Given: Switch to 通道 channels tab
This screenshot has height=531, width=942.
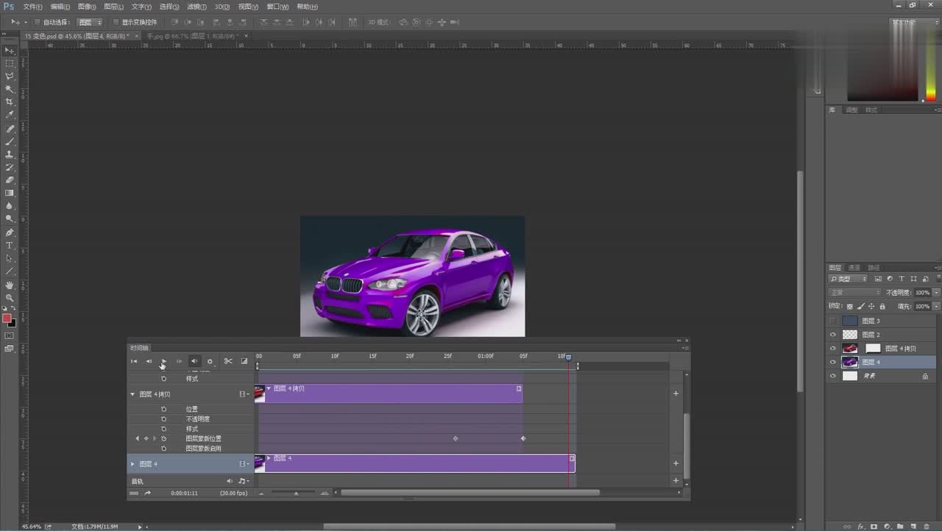Looking at the screenshot, I should 854,268.
